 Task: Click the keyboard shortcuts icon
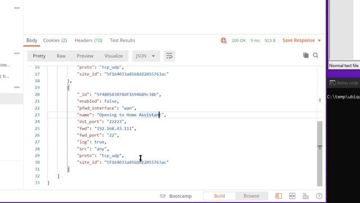point(305,196)
